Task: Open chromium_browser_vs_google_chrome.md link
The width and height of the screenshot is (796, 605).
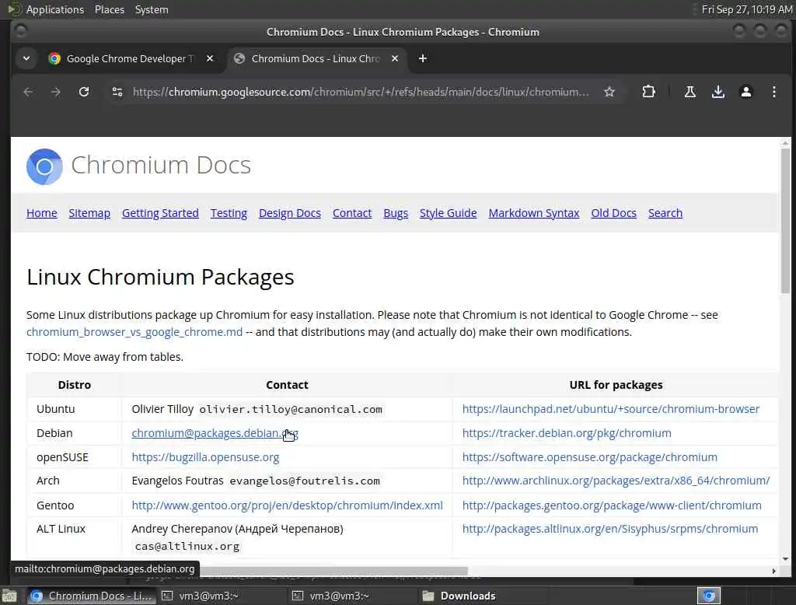Action: tap(134, 332)
